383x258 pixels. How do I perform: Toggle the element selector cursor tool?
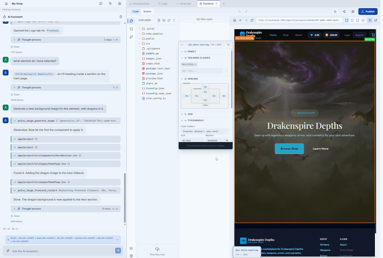coord(370,20)
